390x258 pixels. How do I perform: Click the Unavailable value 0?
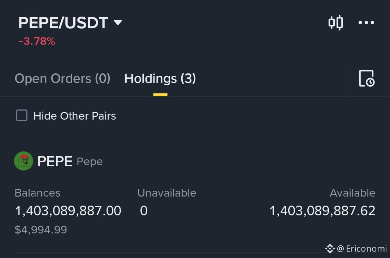tap(144, 211)
